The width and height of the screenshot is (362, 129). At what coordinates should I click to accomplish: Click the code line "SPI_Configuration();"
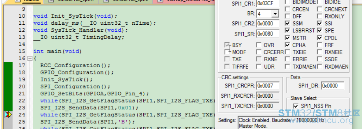(75, 87)
